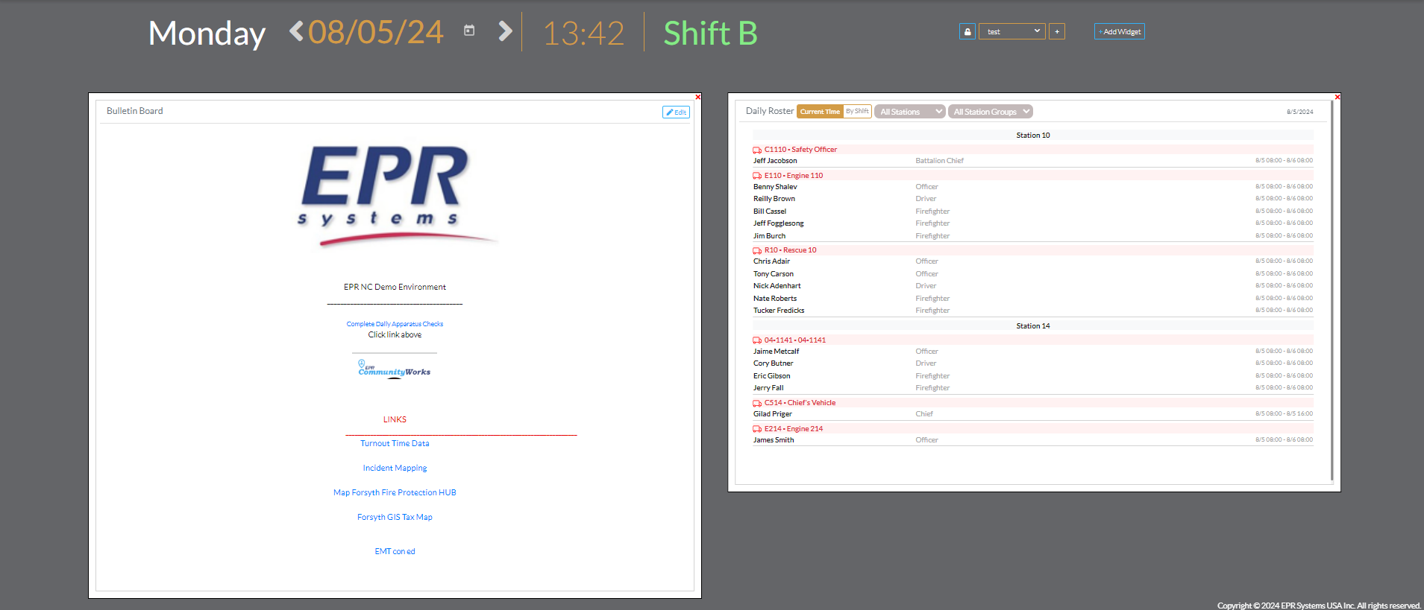Select Nate Roberts in the roster

tap(775, 299)
